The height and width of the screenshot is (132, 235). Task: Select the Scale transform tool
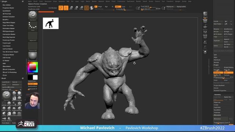coord(76,8)
